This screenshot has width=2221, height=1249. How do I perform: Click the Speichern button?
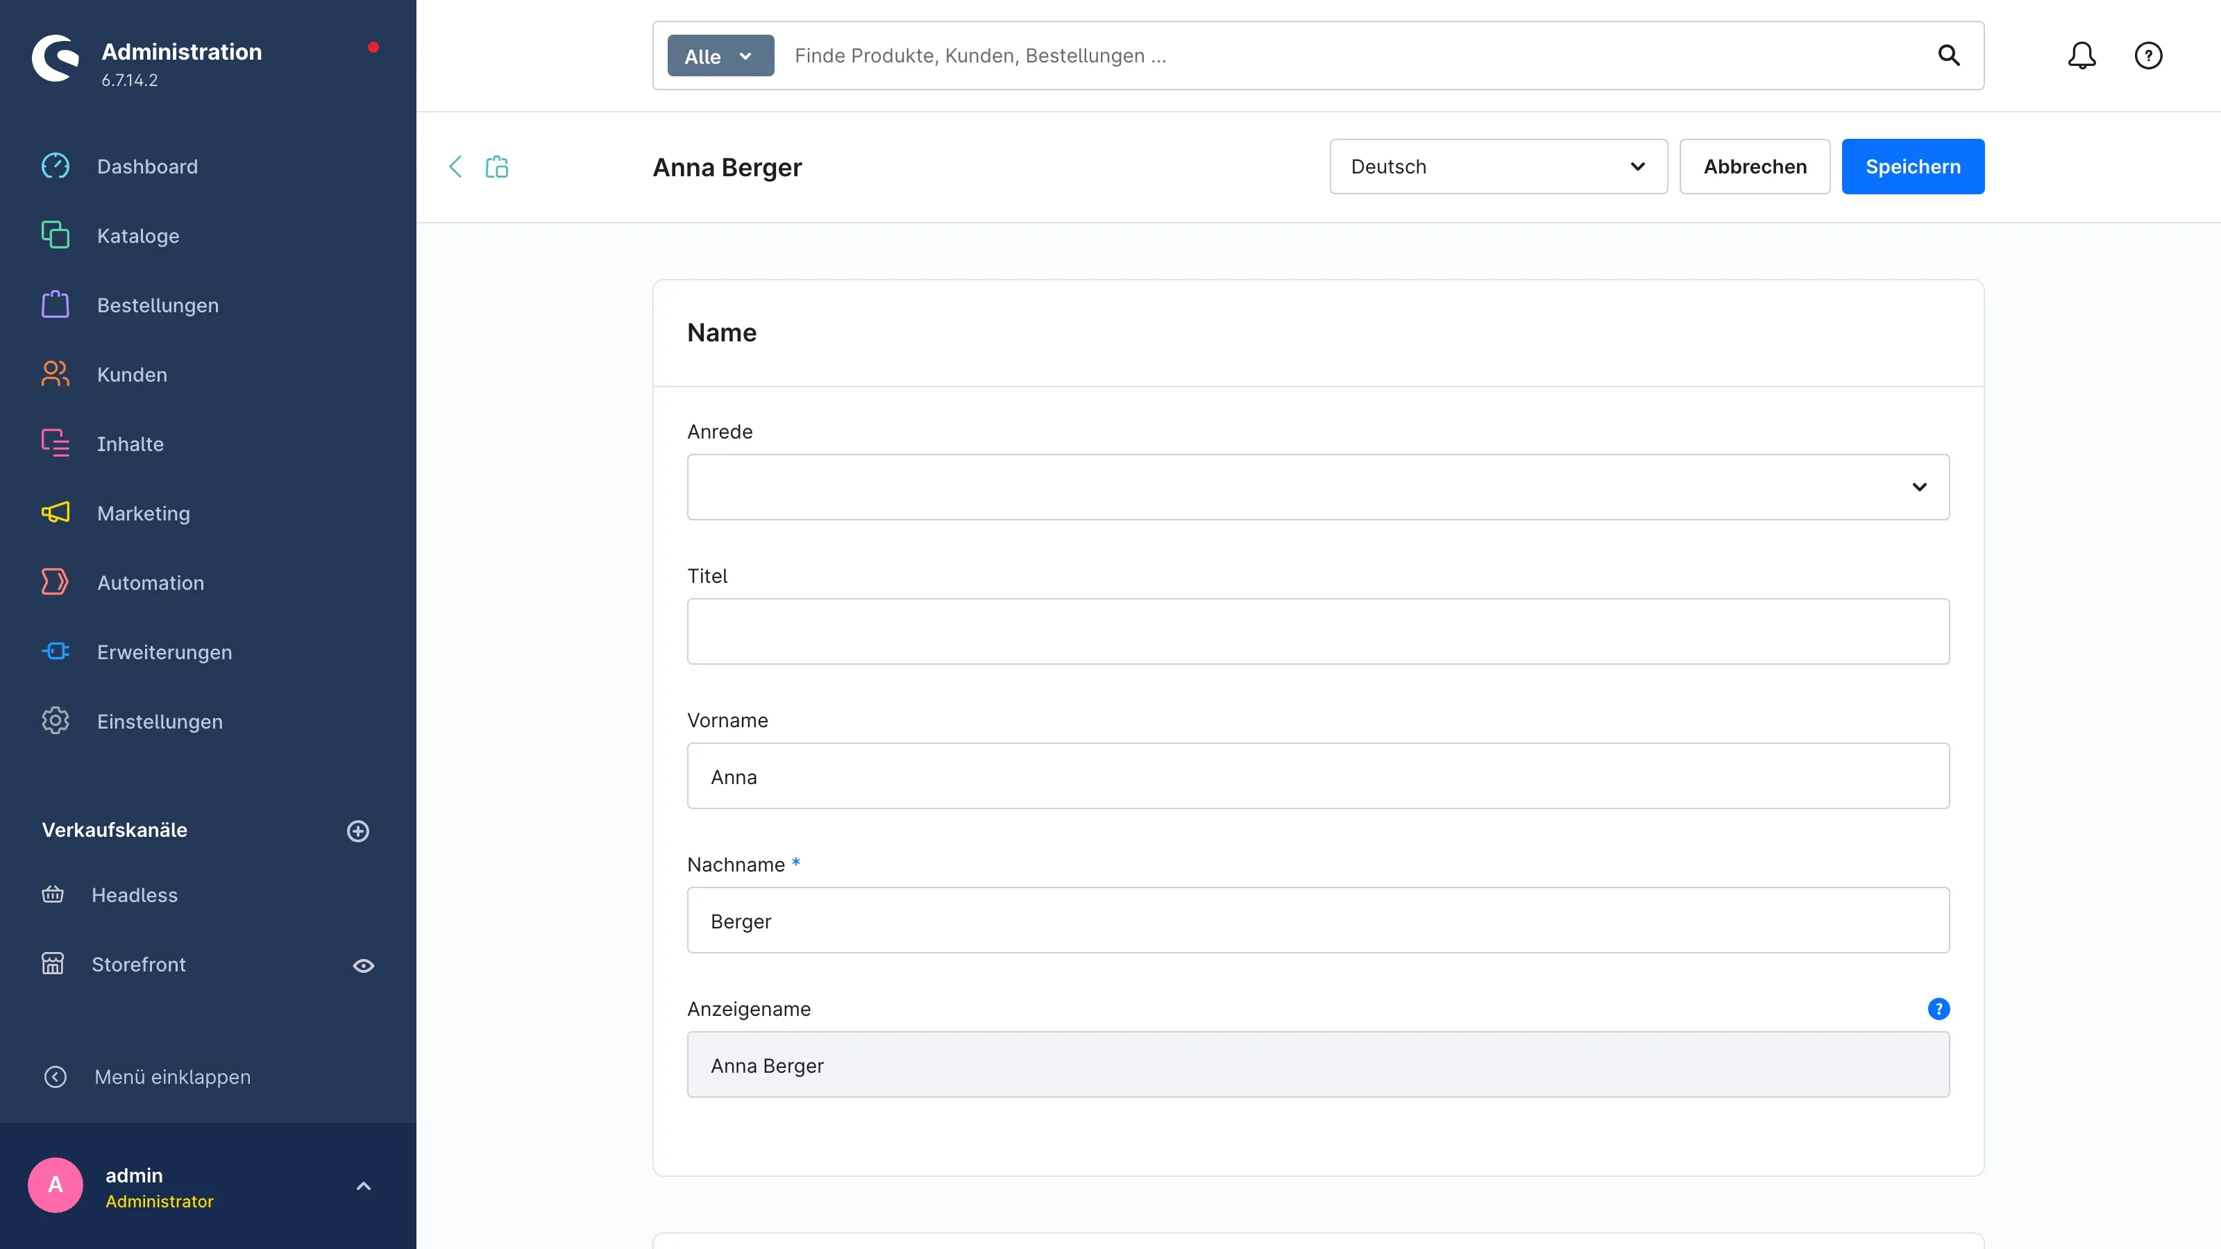click(x=1912, y=167)
